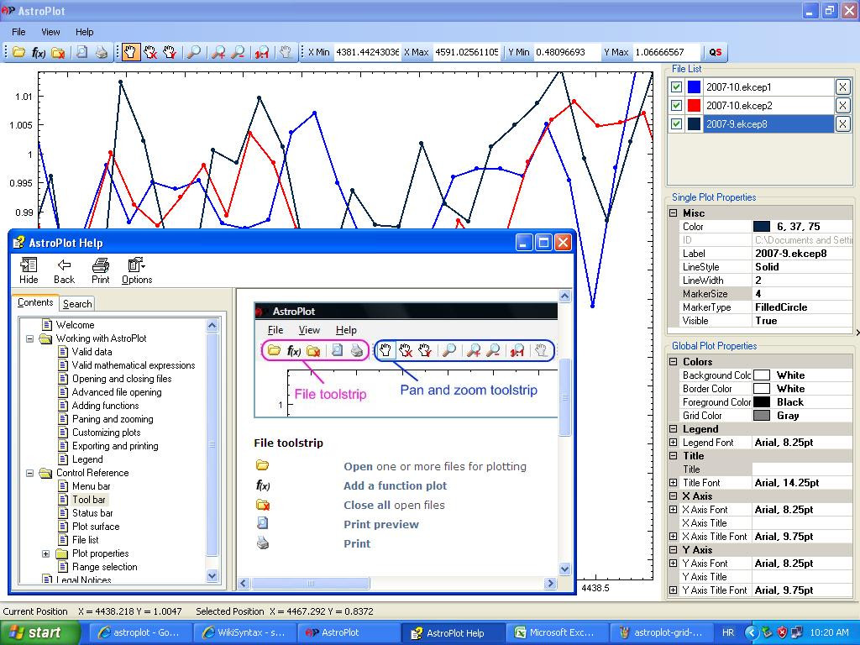Click the printer icon in the main window toolbar
This screenshot has height=645, width=860.
tap(102, 52)
